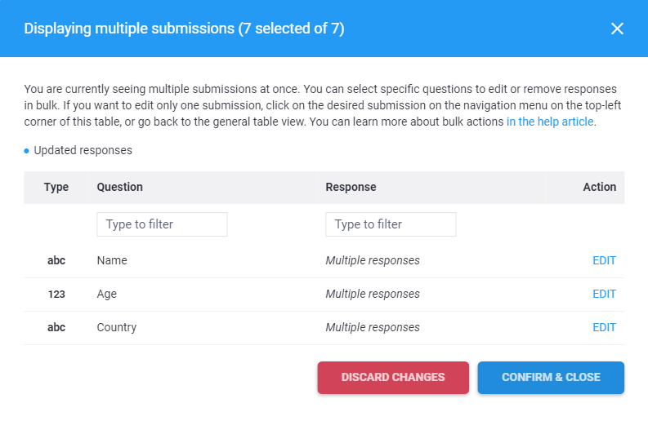The image size is (648, 421).
Task: Edit the Country question responses
Action: (604, 327)
